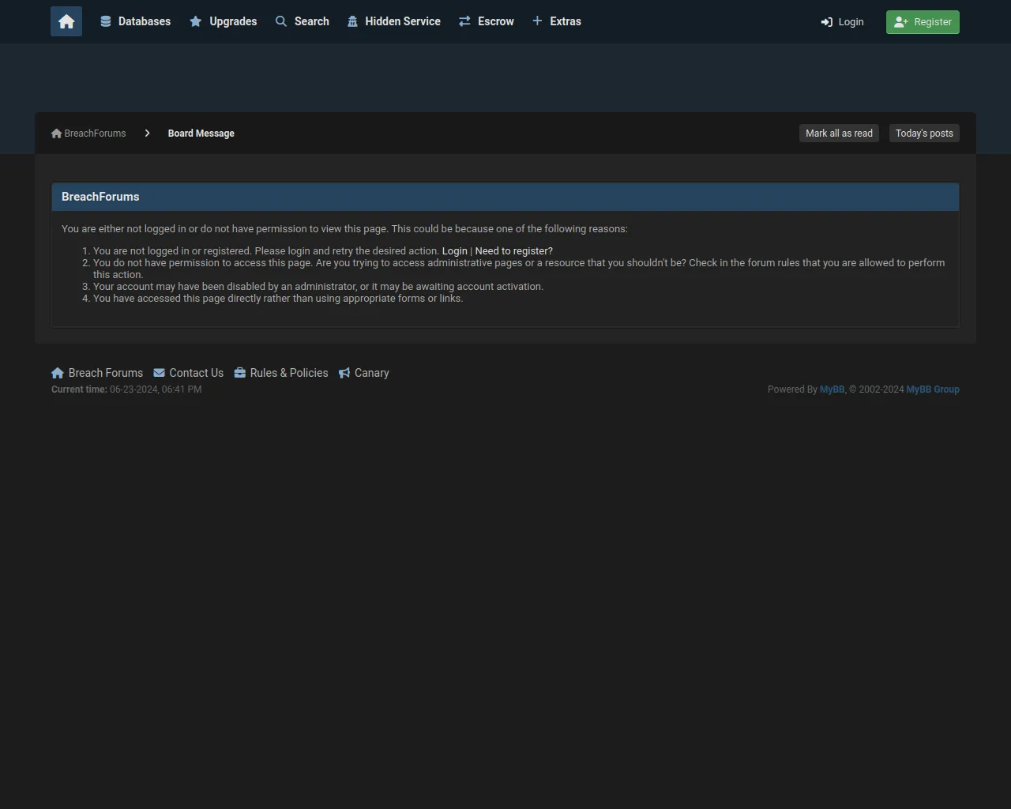Click the inline Login link in the message

(x=454, y=251)
